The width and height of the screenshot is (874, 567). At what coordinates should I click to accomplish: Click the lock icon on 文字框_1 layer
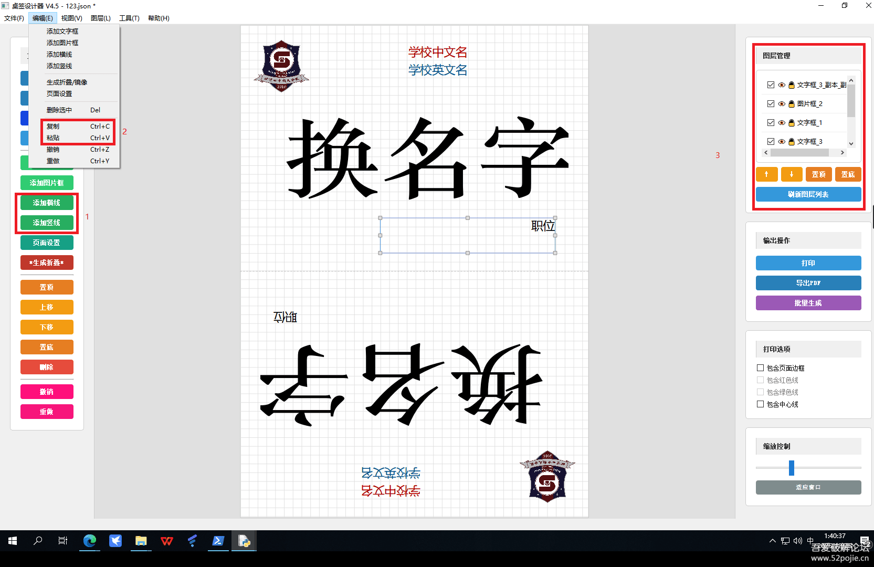pyautogui.click(x=791, y=122)
